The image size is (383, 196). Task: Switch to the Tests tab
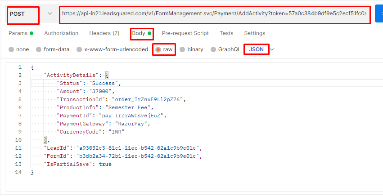tap(226, 33)
